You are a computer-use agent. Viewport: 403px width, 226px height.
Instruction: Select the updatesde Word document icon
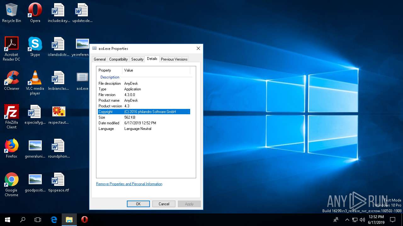pyautogui.click(x=82, y=13)
